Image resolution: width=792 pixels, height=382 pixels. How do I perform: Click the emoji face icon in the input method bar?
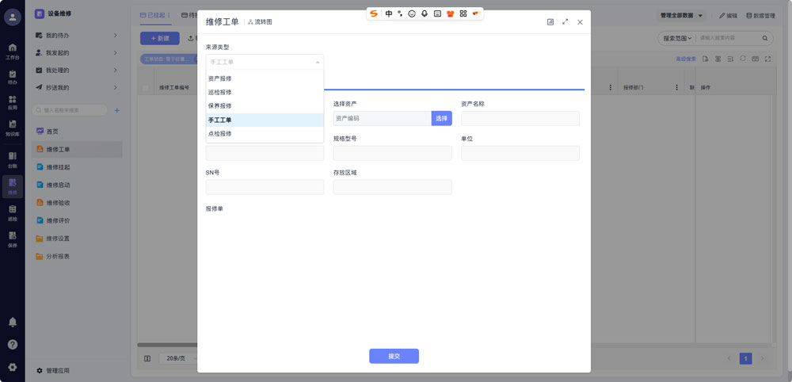pyautogui.click(x=412, y=13)
